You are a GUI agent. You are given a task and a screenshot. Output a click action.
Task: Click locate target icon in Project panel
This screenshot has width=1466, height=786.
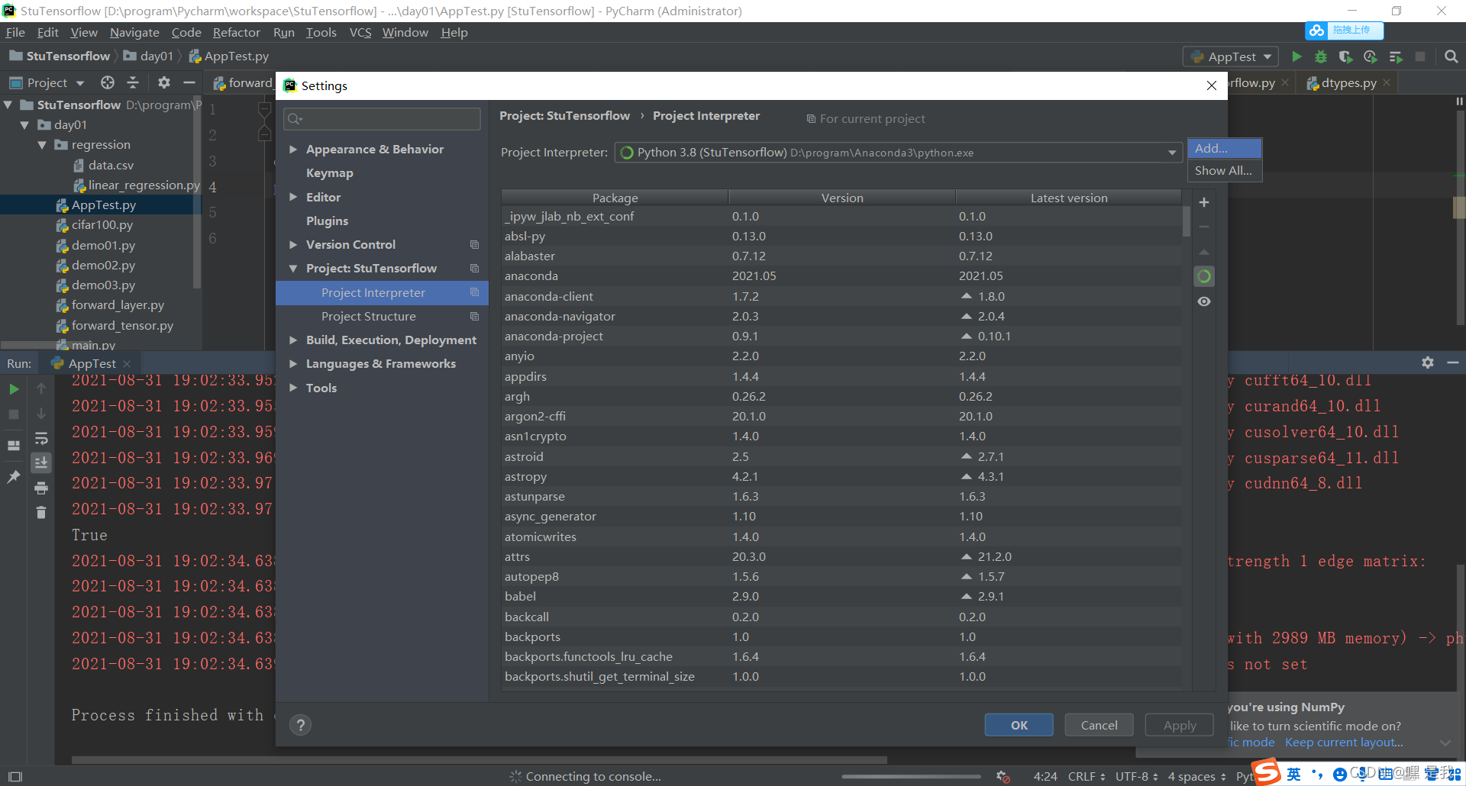[108, 82]
